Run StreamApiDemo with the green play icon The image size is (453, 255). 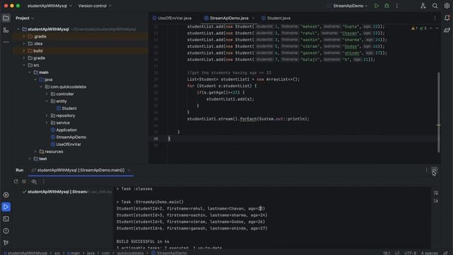[x=376, y=6]
